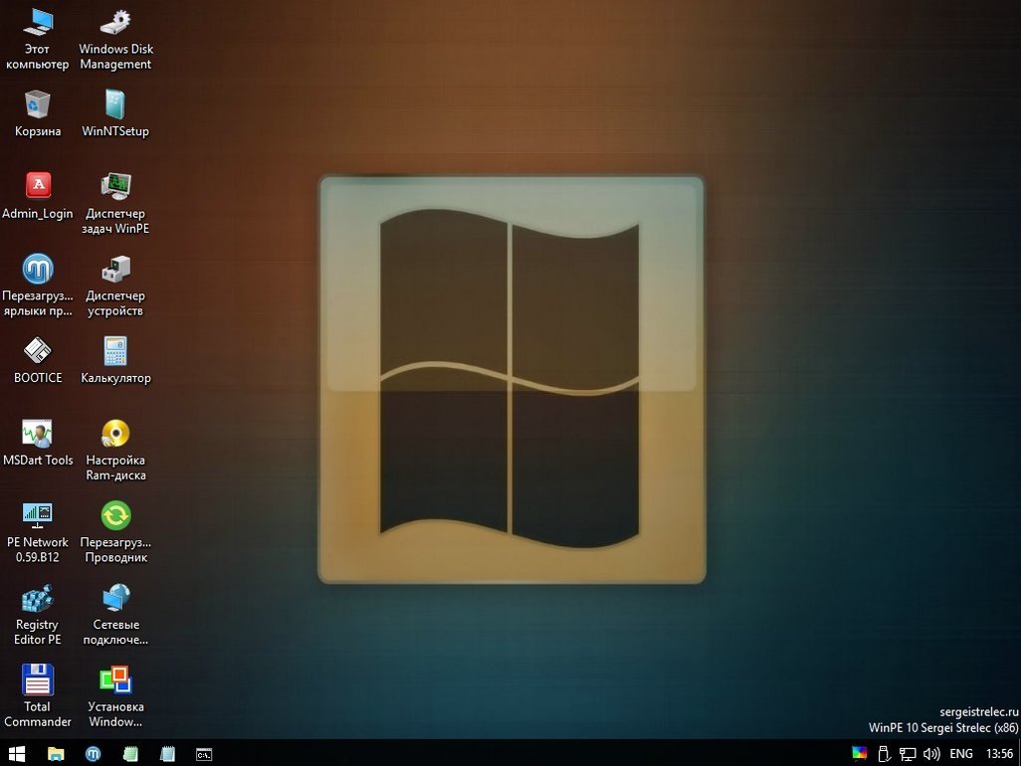Click the colorful display tray icon
The height and width of the screenshot is (766, 1021).
860,754
